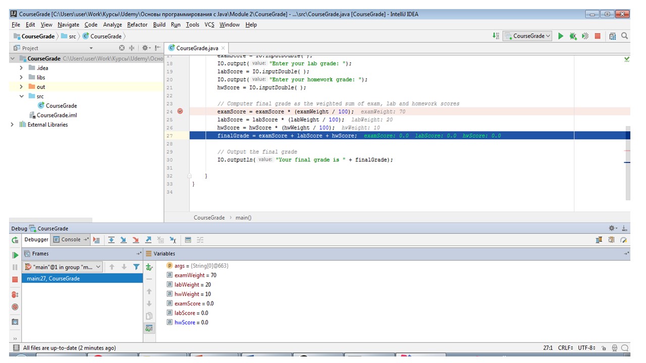Select main:27, CourseGrade stack frame
Image resolution: width=646 pixels, height=363 pixels.
(53, 278)
